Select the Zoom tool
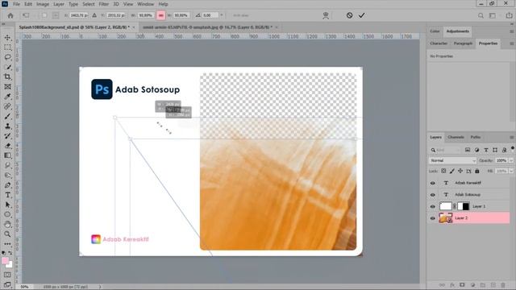The width and height of the screenshot is (516, 290). (x=7, y=234)
